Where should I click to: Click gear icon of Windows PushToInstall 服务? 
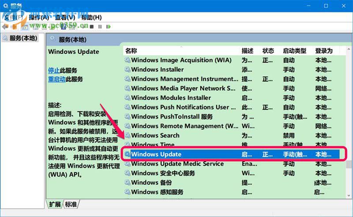[x=128, y=116]
